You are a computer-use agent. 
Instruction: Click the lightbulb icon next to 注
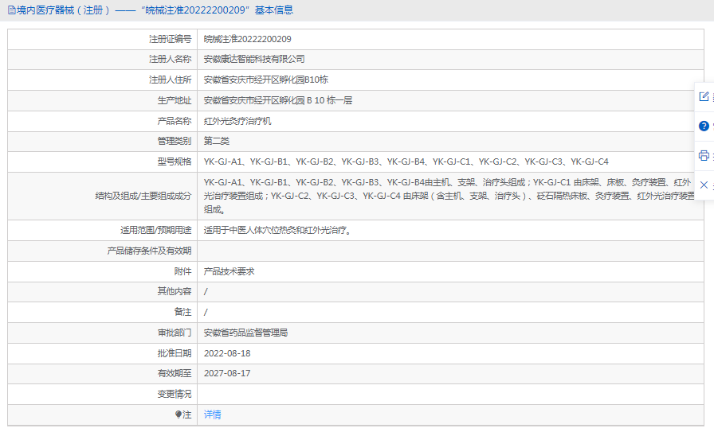point(178,414)
